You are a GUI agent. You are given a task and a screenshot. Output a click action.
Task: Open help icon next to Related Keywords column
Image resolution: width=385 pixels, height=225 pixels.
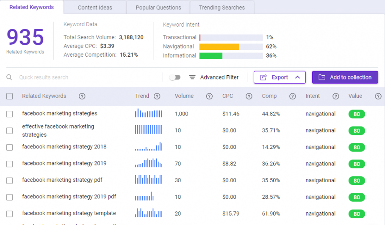point(82,96)
